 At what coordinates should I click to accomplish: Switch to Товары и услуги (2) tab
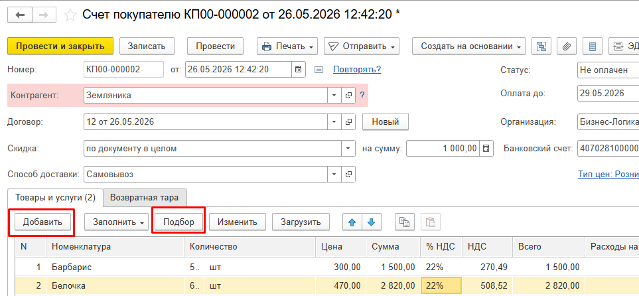55,198
